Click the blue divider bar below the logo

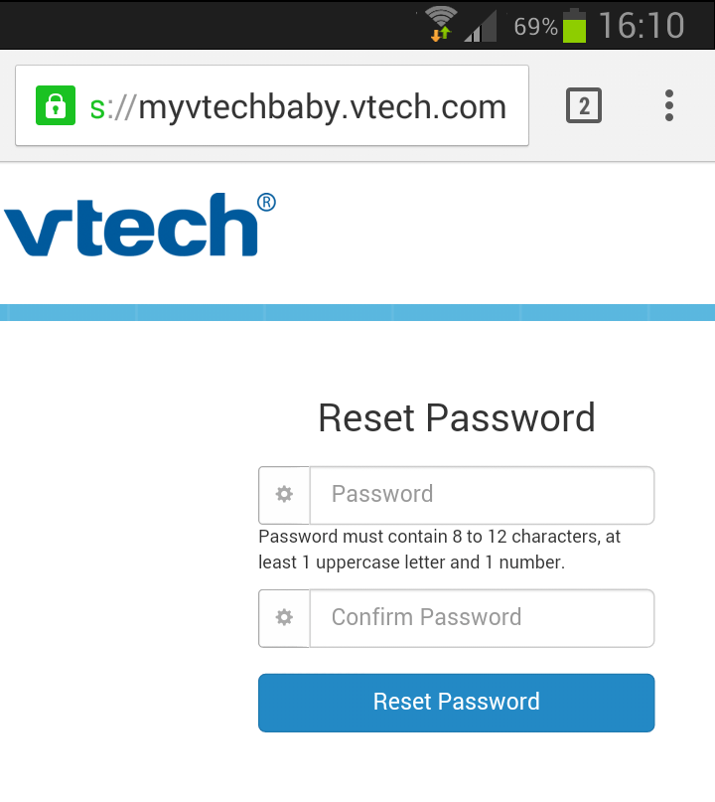tap(357, 312)
